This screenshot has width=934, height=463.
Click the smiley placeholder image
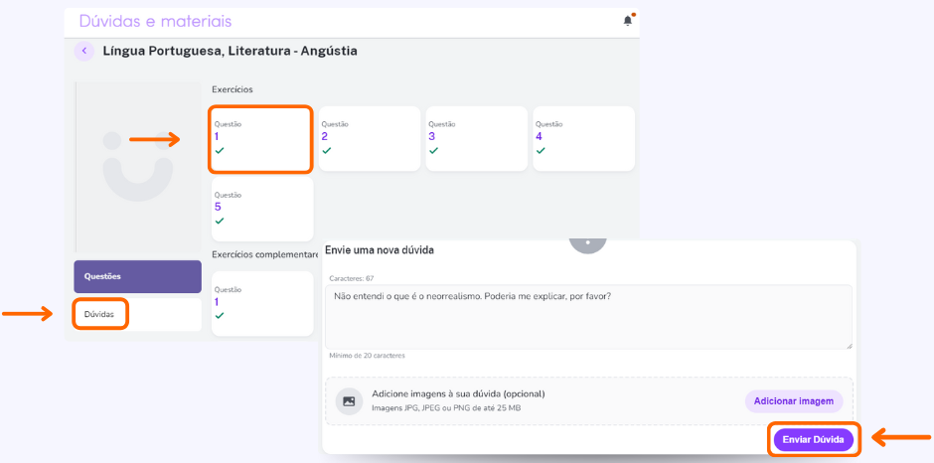click(138, 166)
